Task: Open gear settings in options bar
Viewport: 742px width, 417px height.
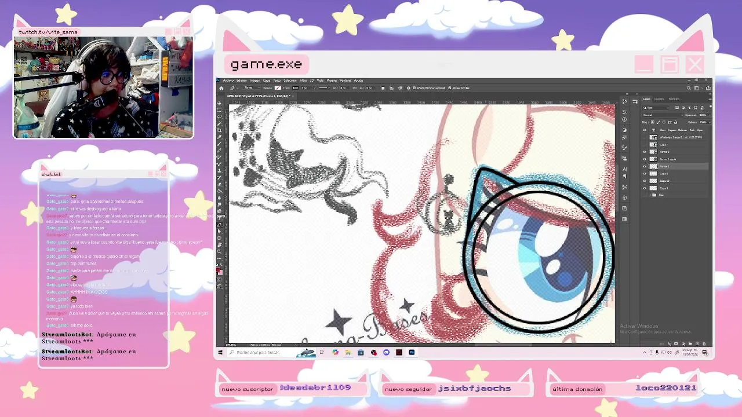Action: [409, 88]
